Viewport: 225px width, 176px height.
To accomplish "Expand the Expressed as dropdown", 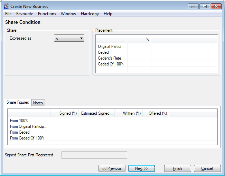I will coord(69,38).
